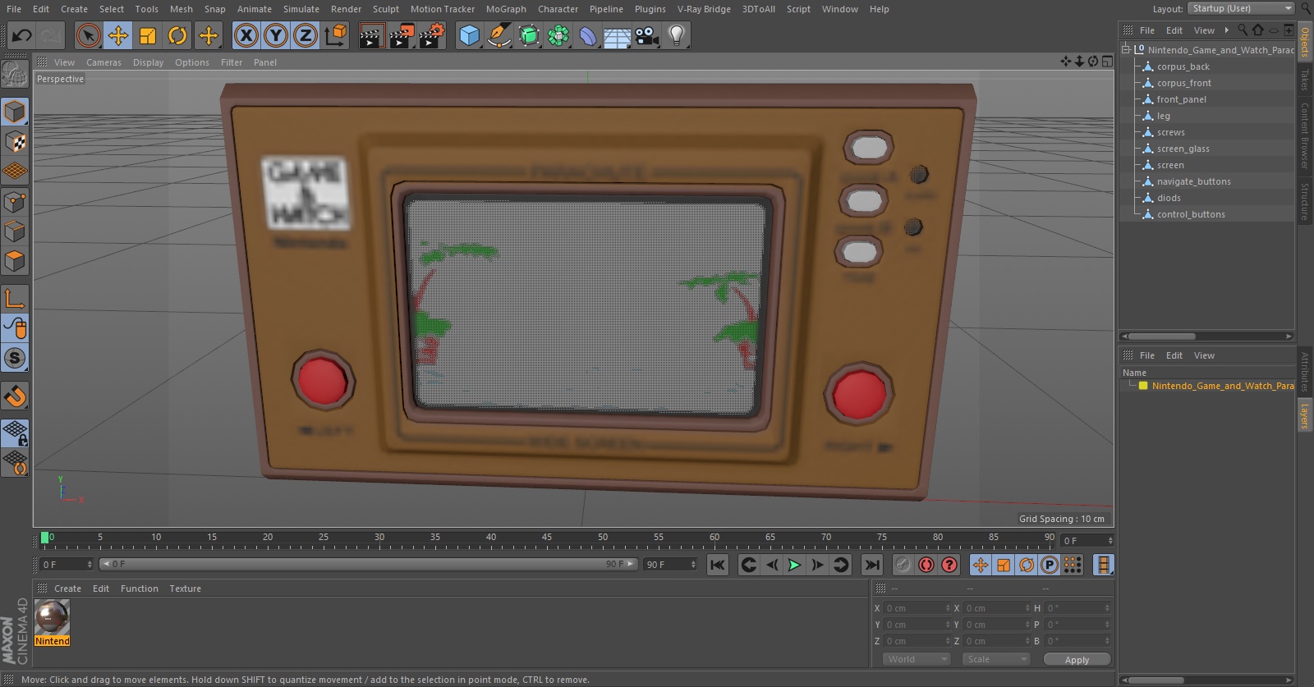Click Render Active View icon
Screen dimensions: 1314x687
pyautogui.click(x=371, y=35)
